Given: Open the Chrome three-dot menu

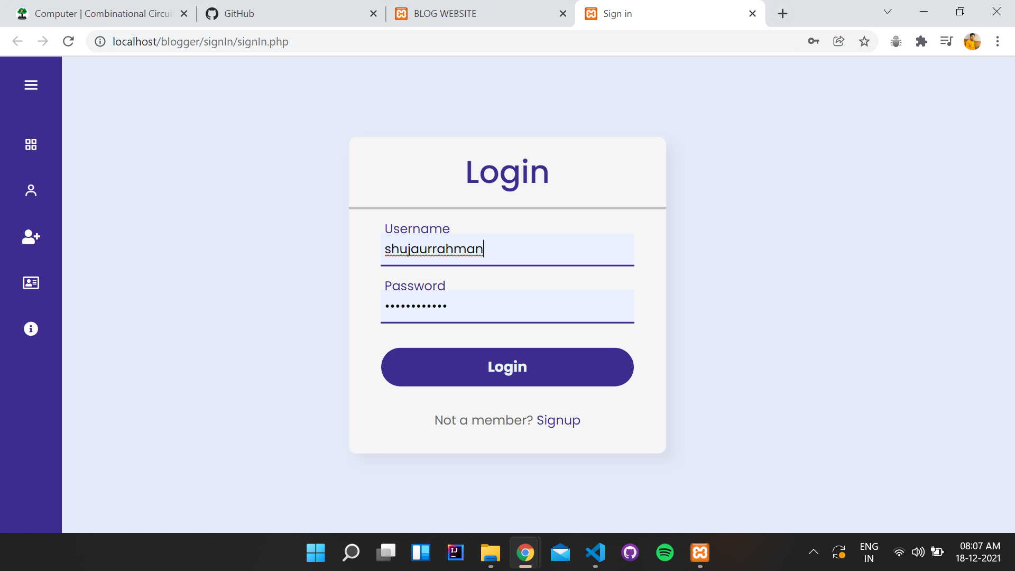Looking at the screenshot, I should click(x=998, y=41).
